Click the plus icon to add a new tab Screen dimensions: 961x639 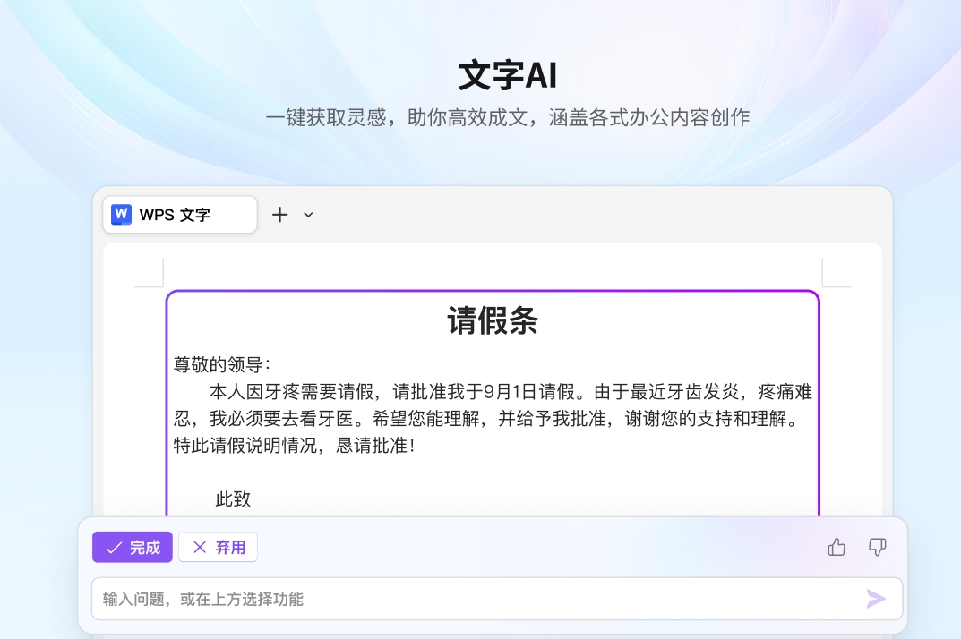pos(279,214)
